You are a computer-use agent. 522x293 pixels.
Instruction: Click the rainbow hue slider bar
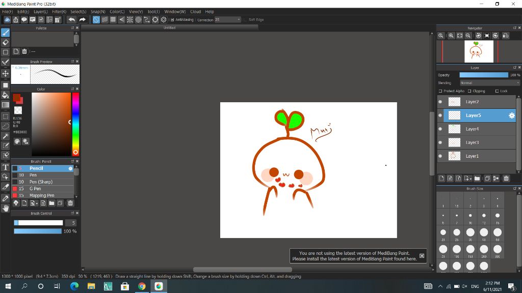[x=75, y=124]
